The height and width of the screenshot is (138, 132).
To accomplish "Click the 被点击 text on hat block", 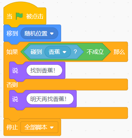I will [35, 16].
